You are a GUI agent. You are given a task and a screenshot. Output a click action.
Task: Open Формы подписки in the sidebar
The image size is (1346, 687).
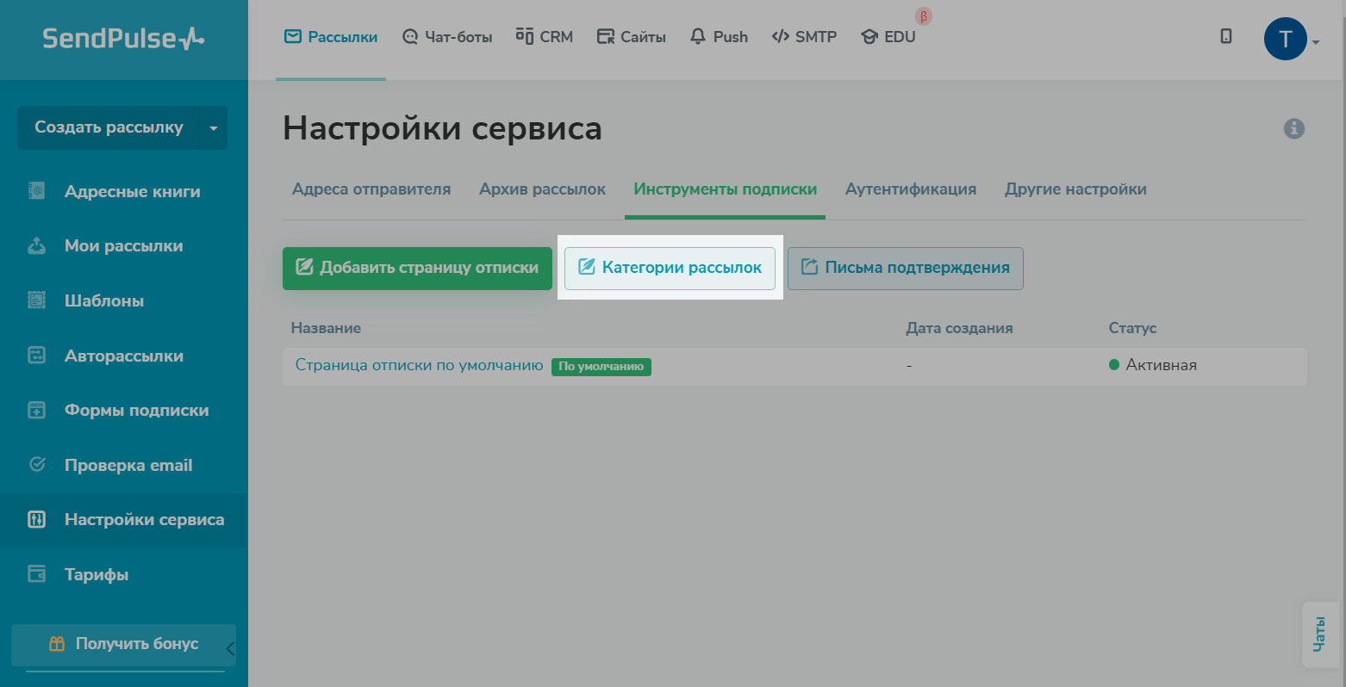136,411
